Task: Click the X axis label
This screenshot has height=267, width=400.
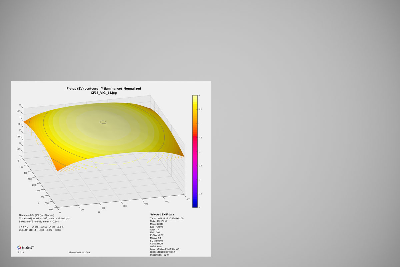Action: click(x=99, y=212)
